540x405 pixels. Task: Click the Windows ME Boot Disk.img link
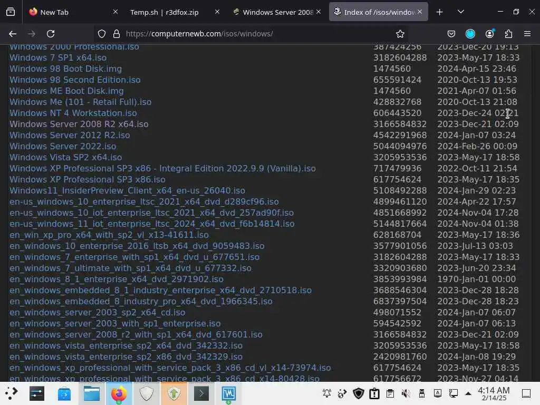pos(66,91)
